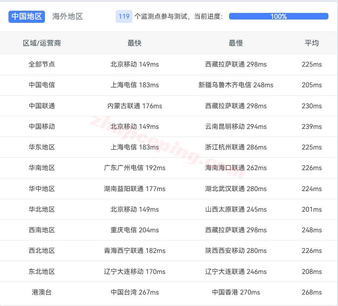
Task: Click 辽宁大连联通 246ms cell
Action: pos(236,271)
